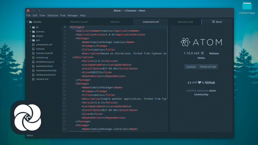Switch to the Welcome Guide tab
This screenshot has width=258, height=145.
tap(185, 22)
